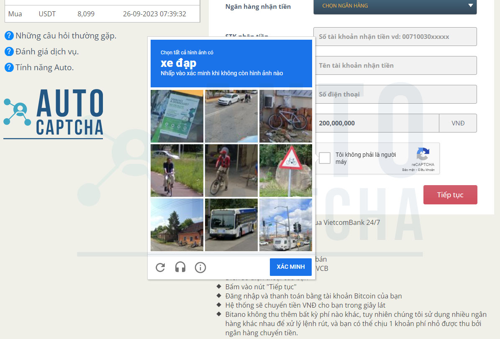
Task: Open reCAPTCHA Bảo mật privacy link
Action: (408, 170)
